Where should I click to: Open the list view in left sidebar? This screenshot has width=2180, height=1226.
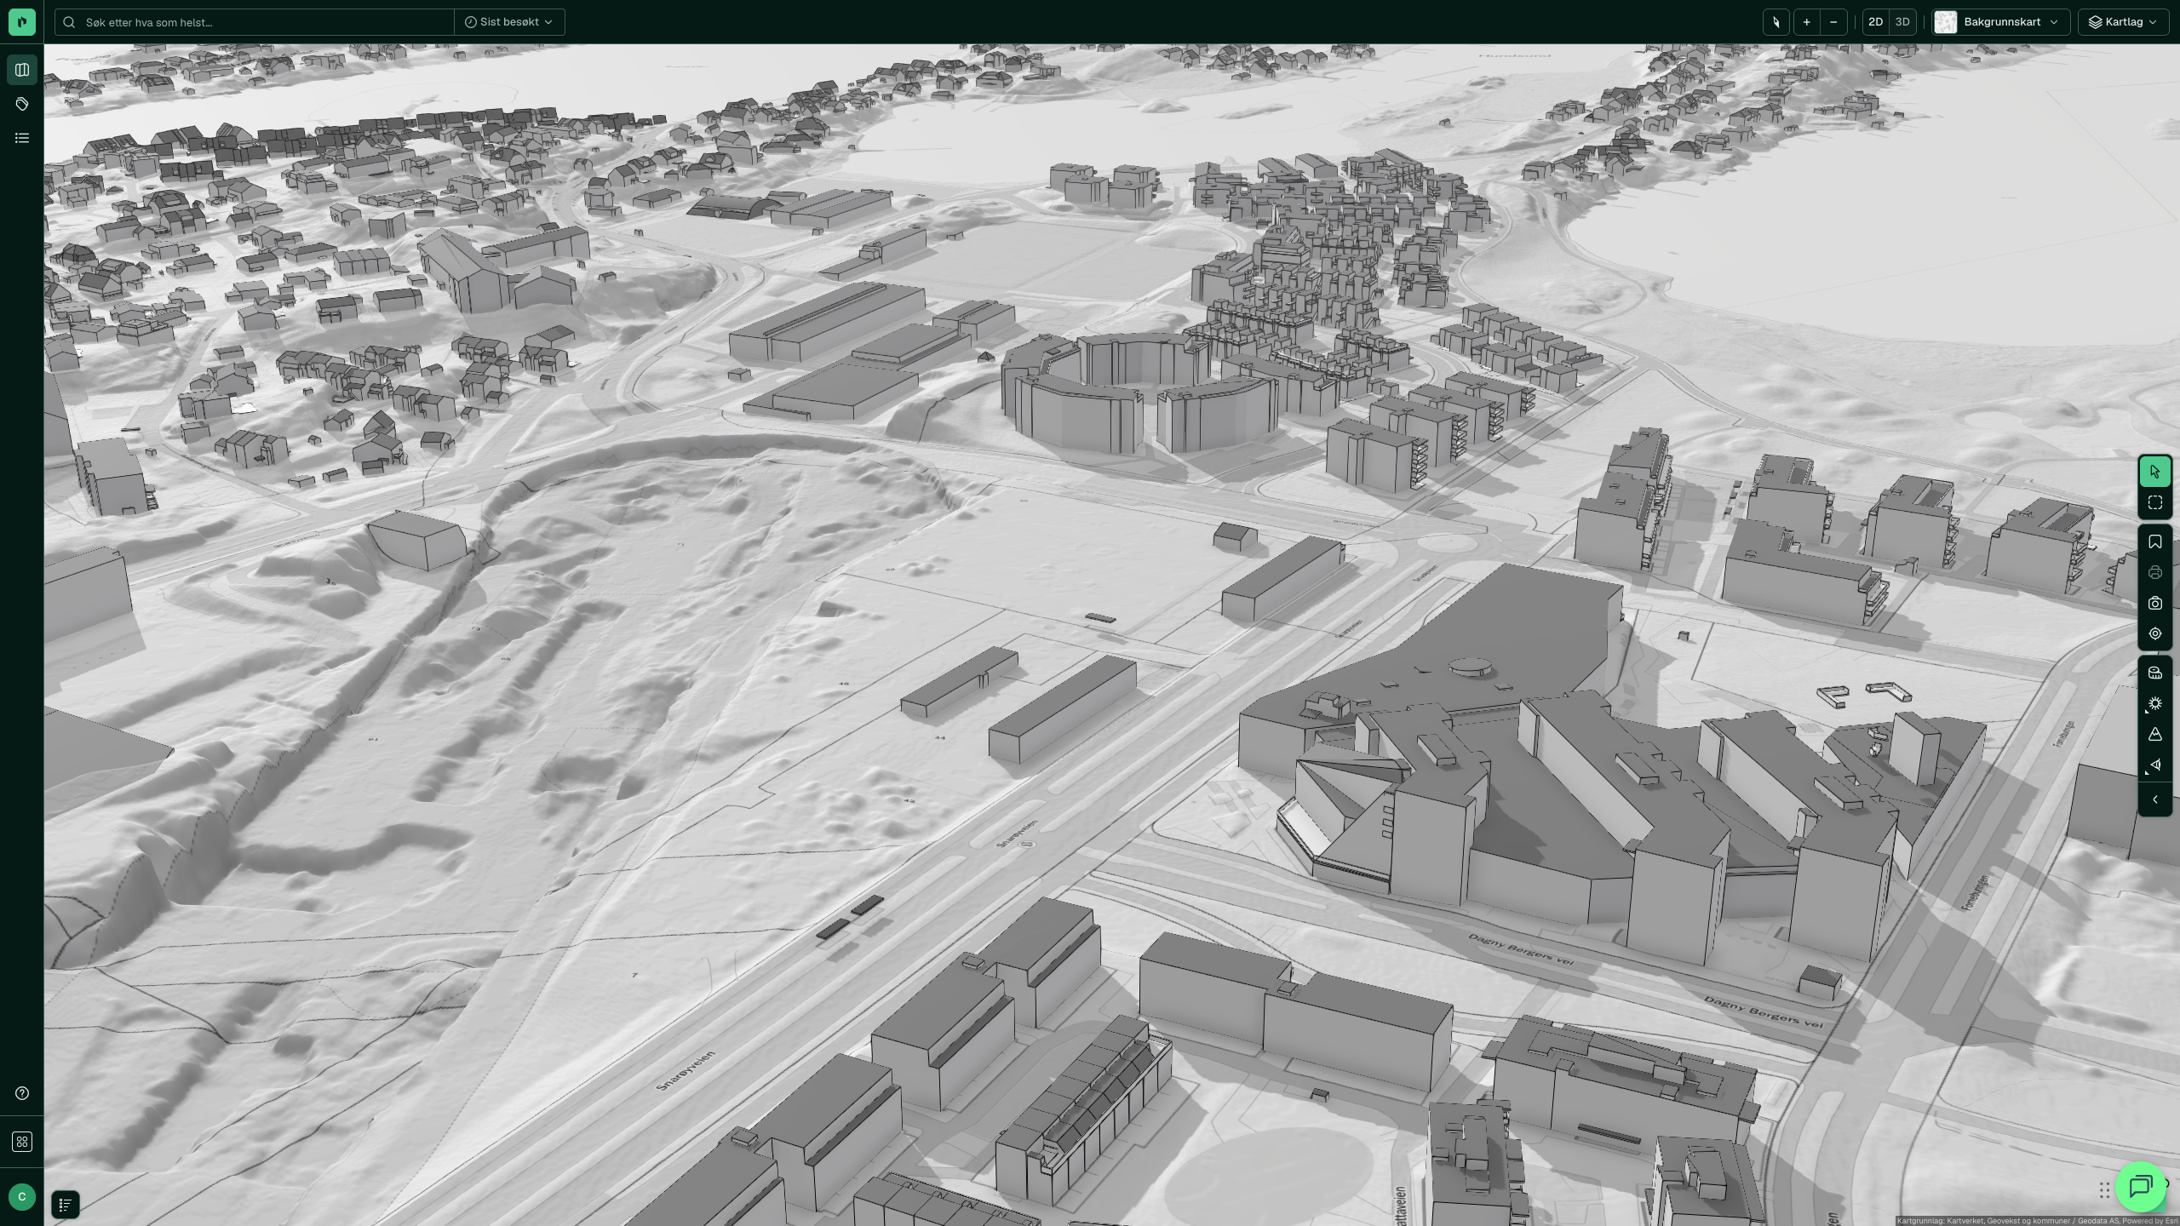tap(22, 138)
